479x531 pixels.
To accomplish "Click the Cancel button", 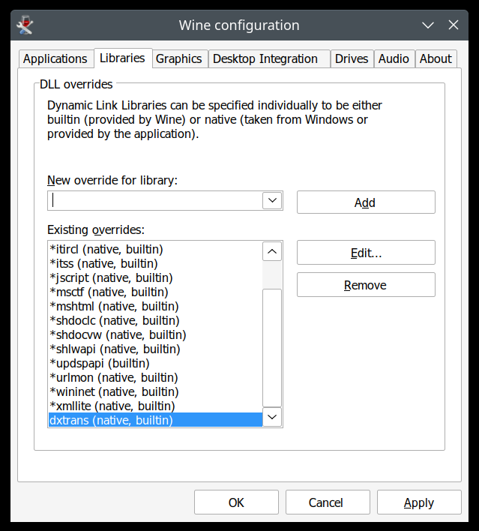I will [328, 502].
